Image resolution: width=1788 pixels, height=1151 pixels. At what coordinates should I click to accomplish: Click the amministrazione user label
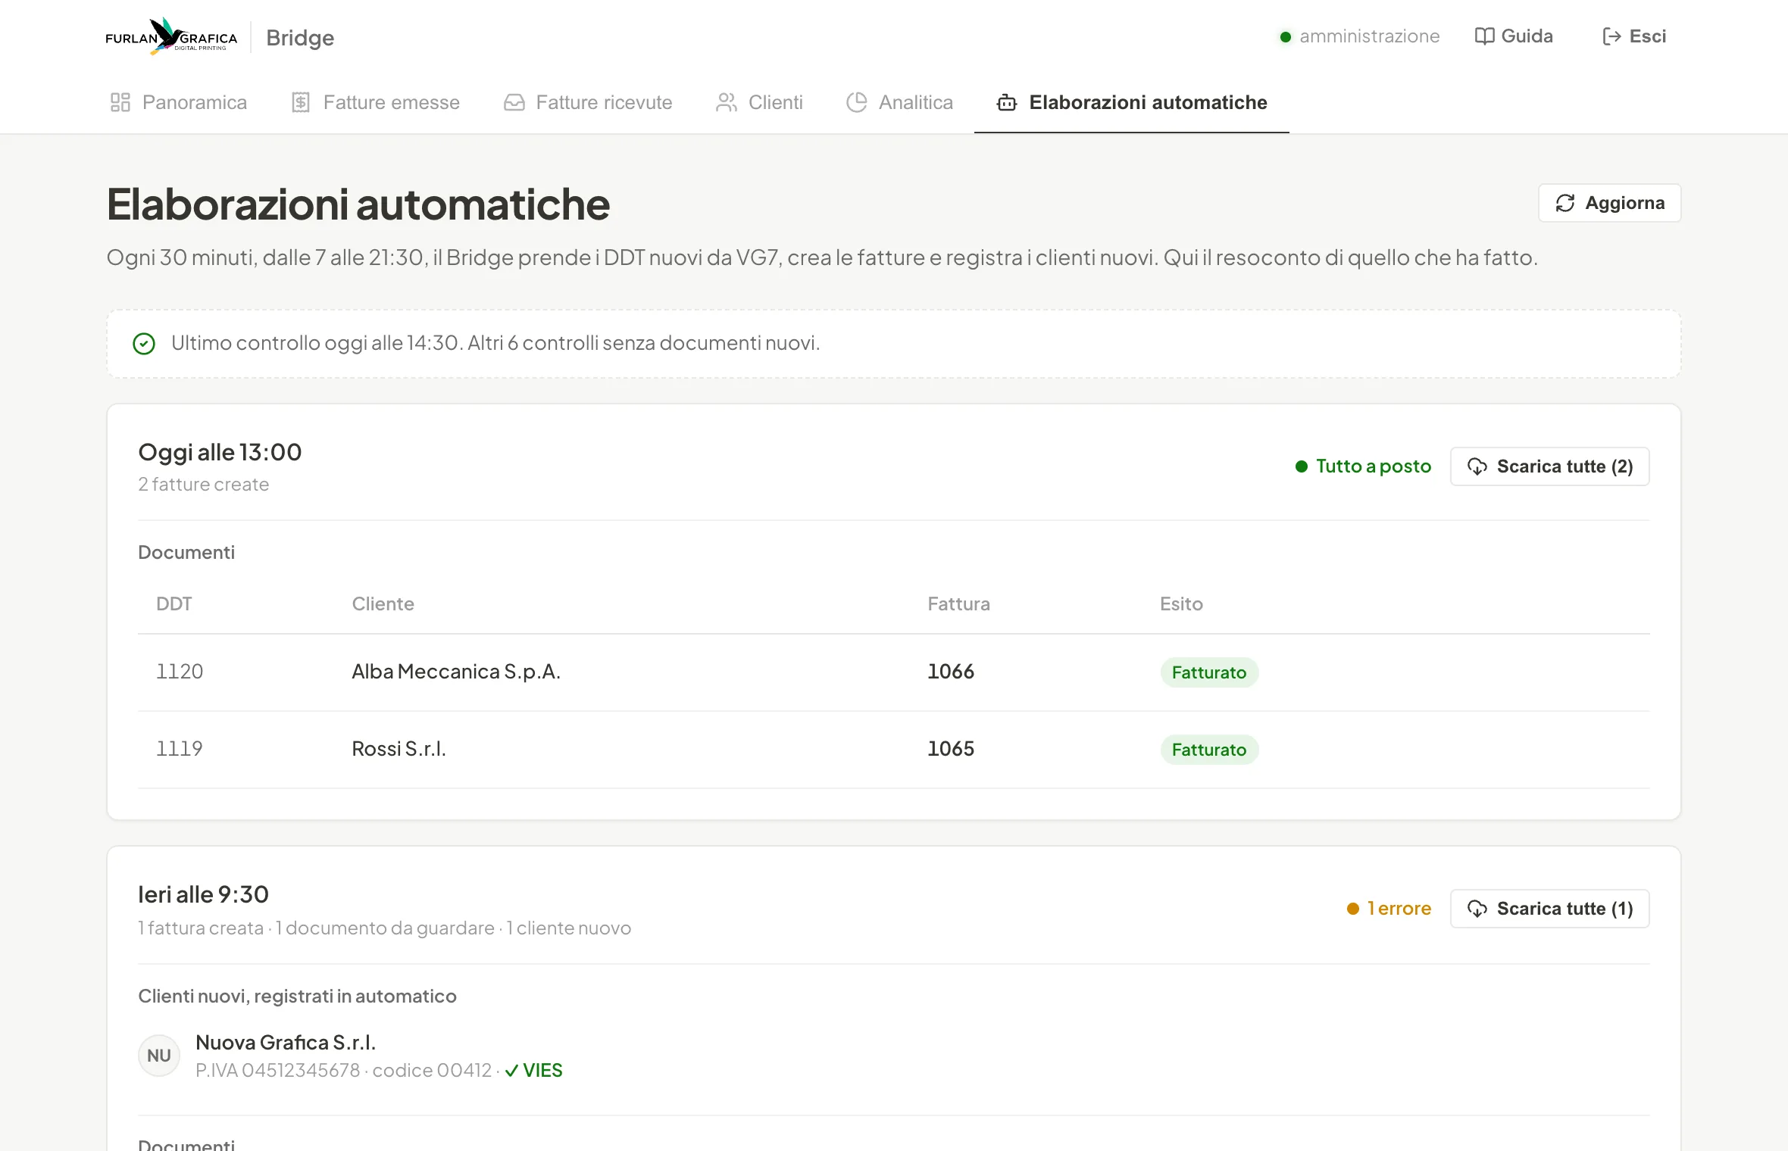1370,36
